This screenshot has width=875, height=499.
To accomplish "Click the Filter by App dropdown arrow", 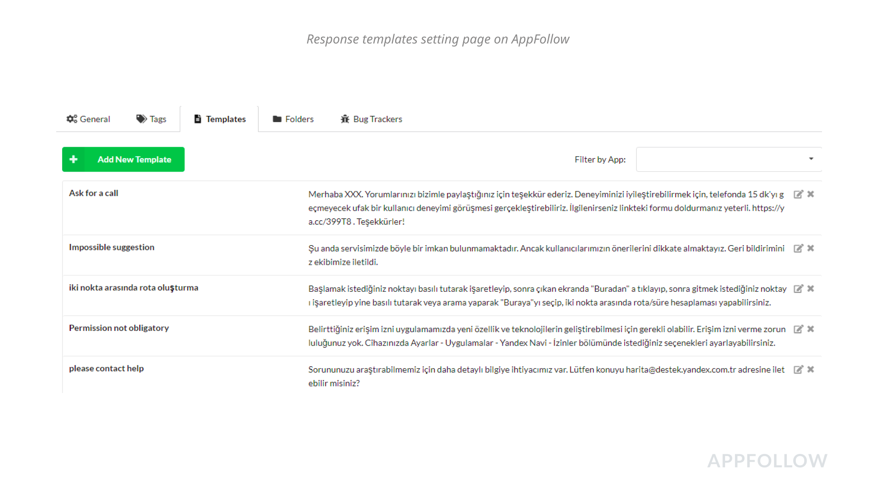I will point(811,159).
